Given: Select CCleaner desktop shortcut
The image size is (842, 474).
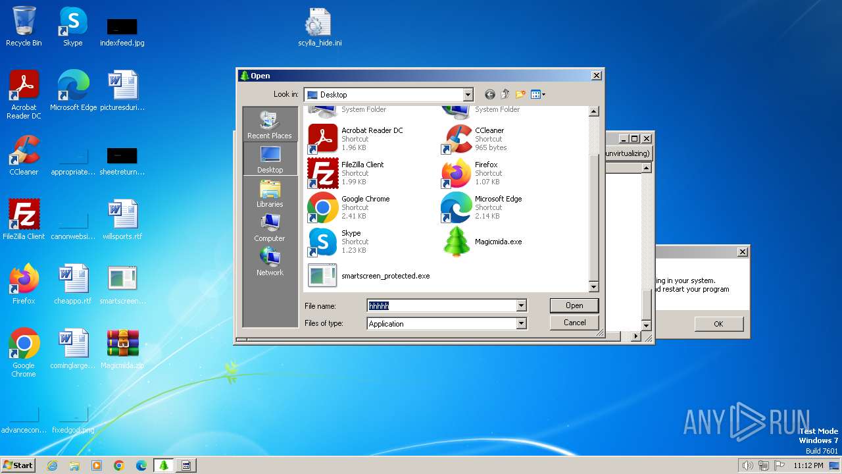Looking at the screenshot, I should coord(24,155).
